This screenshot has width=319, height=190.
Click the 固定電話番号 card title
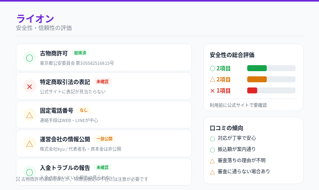tap(57, 111)
